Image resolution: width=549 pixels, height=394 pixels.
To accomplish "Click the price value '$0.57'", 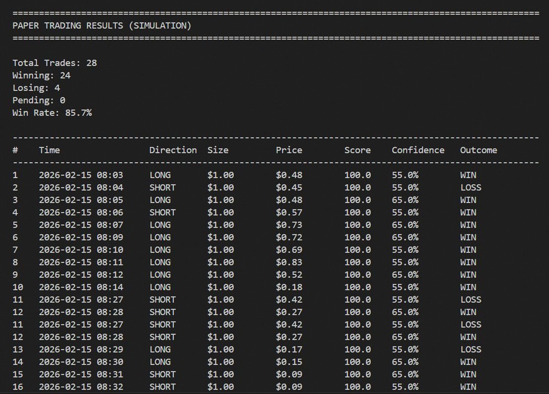I will 289,212.
